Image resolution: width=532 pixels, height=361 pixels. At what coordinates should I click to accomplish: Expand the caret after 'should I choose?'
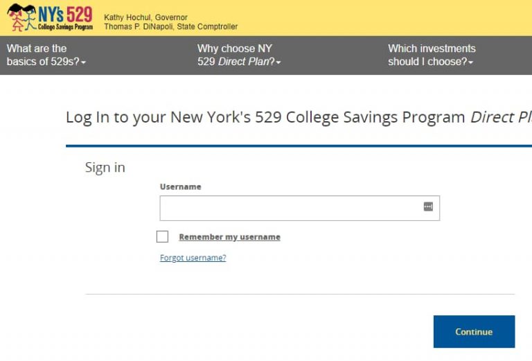click(471, 63)
